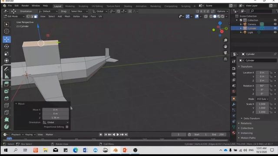This screenshot has width=278, height=156.
Task: Open the Modifiers wrench properties tab
Action: pos(234,104)
